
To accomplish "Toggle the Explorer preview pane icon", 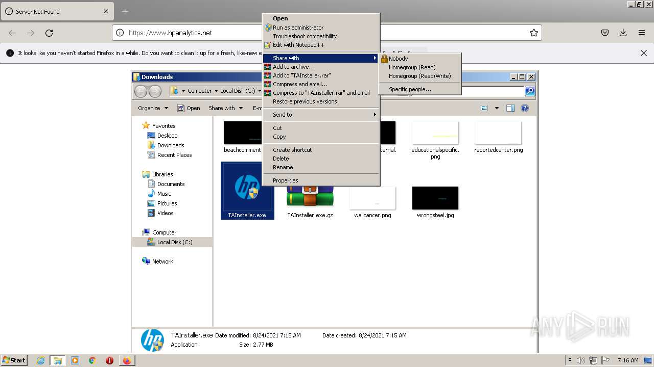I will pyautogui.click(x=510, y=108).
